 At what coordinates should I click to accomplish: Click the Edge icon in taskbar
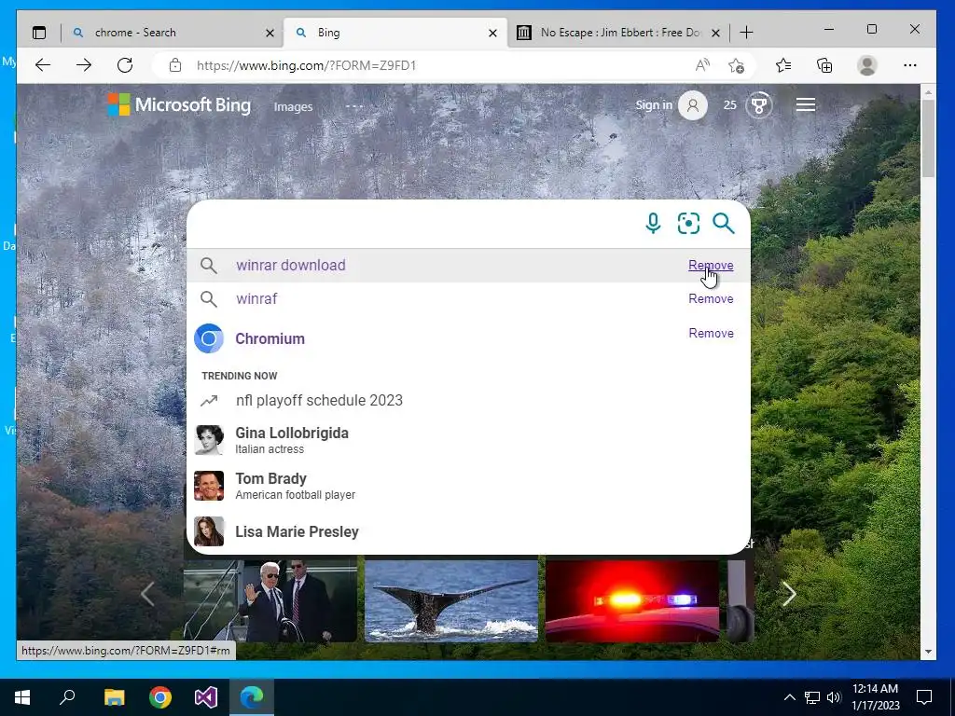[x=252, y=697]
